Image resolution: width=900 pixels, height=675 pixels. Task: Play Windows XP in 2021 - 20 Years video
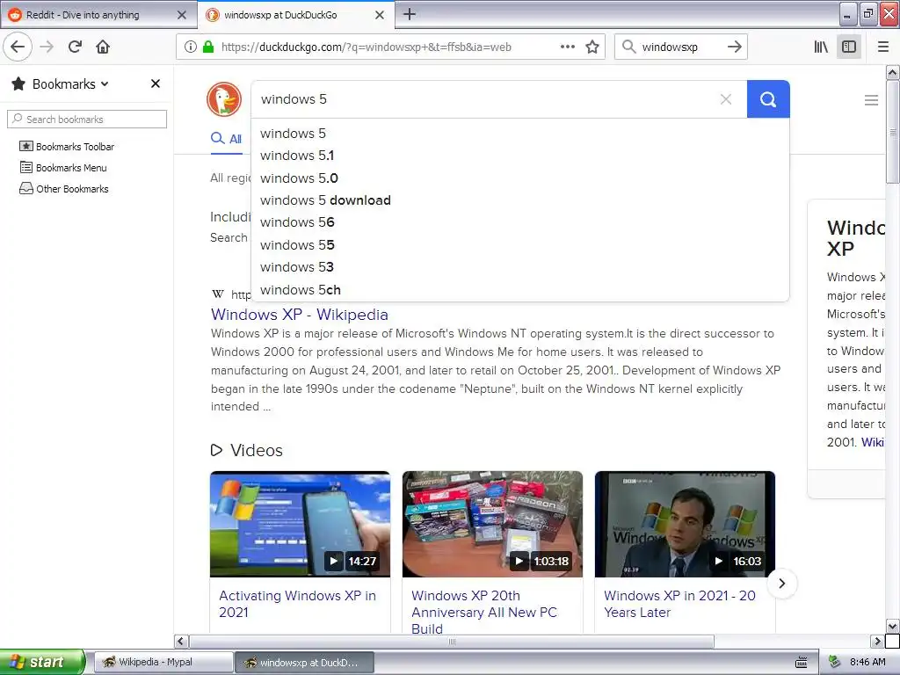tap(685, 524)
